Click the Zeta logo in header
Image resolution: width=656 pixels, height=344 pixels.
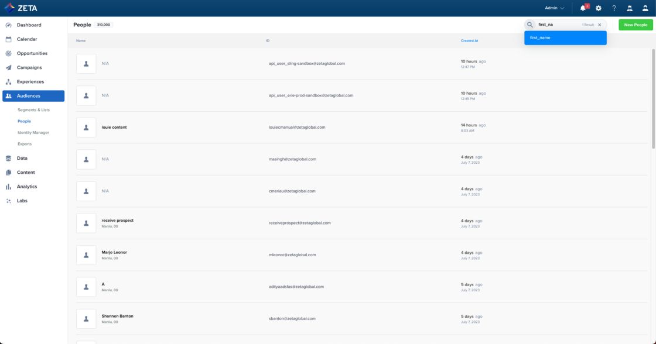click(21, 8)
